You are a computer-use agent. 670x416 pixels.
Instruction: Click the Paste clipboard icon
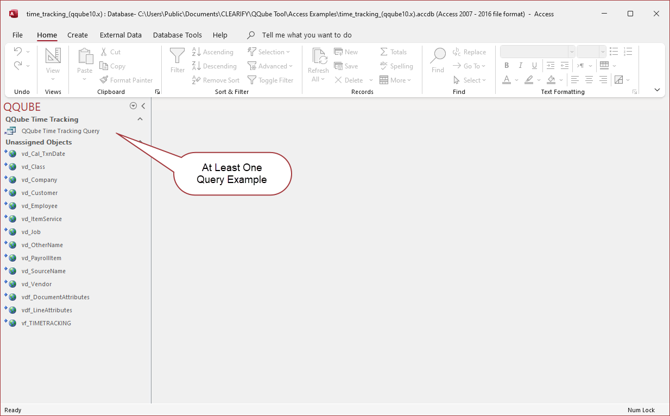tap(85, 56)
